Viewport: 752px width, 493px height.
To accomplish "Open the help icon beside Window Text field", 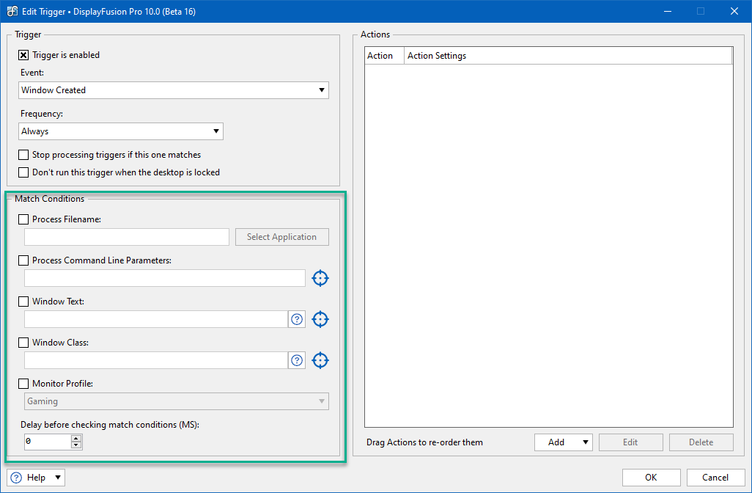I will pyautogui.click(x=297, y=319).
